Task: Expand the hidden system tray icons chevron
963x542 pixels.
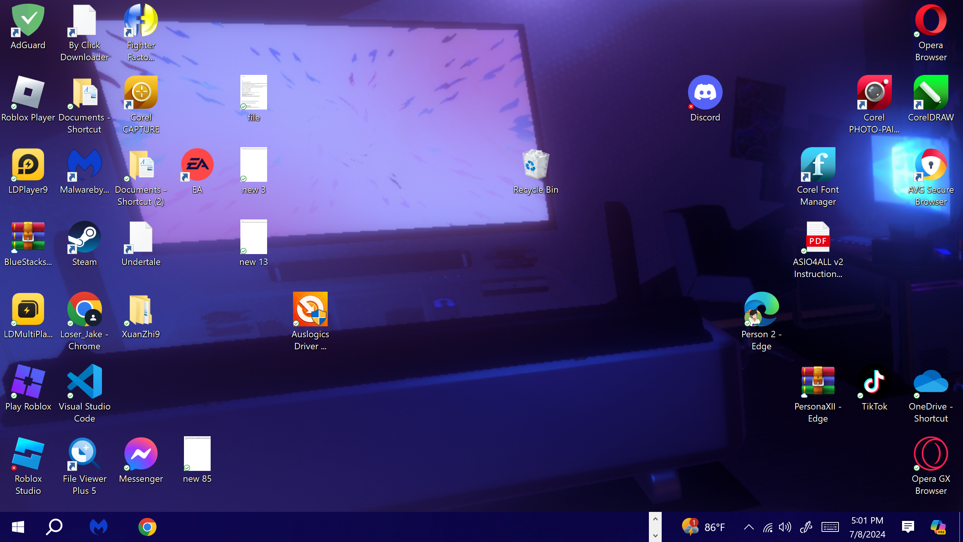Action: coord(749,527)
